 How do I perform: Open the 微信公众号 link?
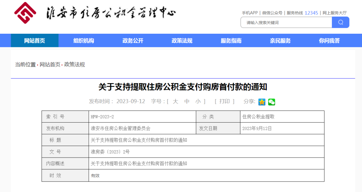click(x=272, y=13)
